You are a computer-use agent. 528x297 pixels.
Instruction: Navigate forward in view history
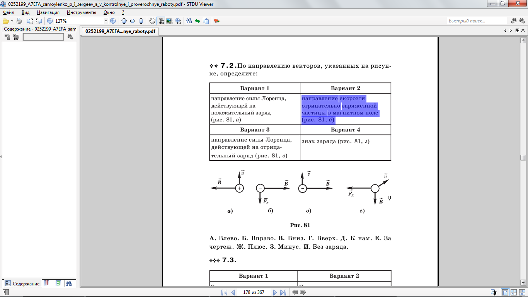(303, 292)
